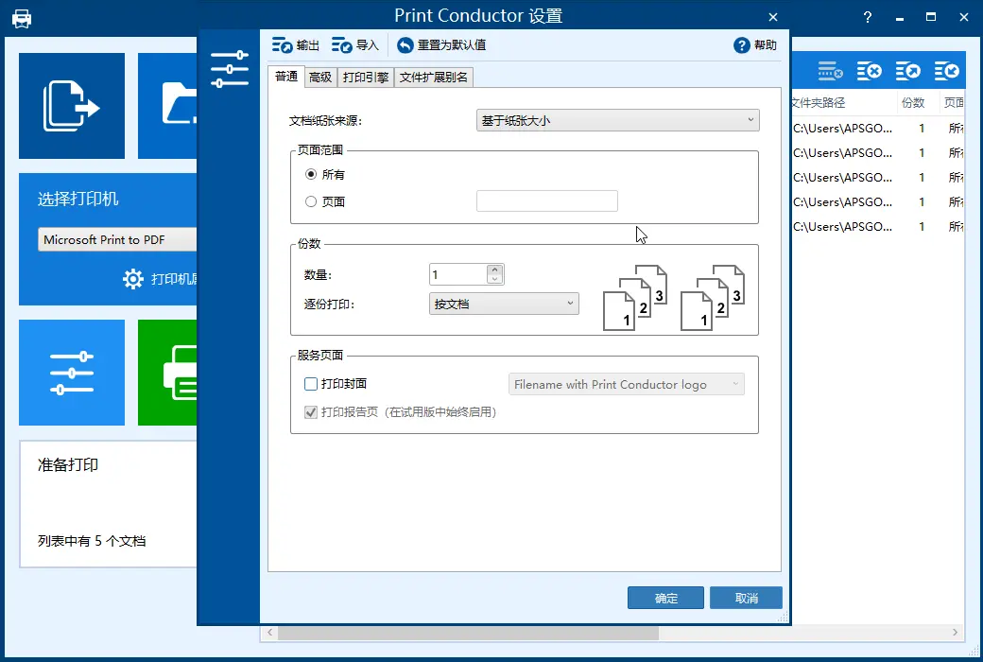Click the Print Conductor app icon in title bar
The width and height of the screenshot is (983, 662).
click(x=22, y=18)
